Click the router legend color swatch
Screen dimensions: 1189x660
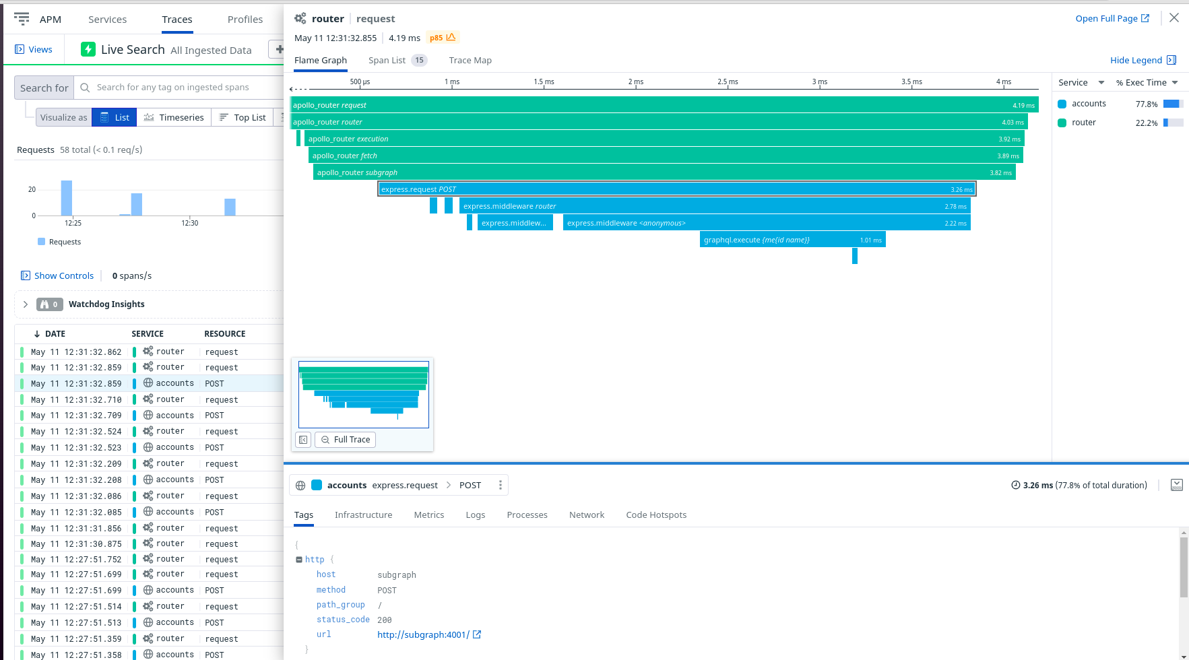click(1062, 123)
